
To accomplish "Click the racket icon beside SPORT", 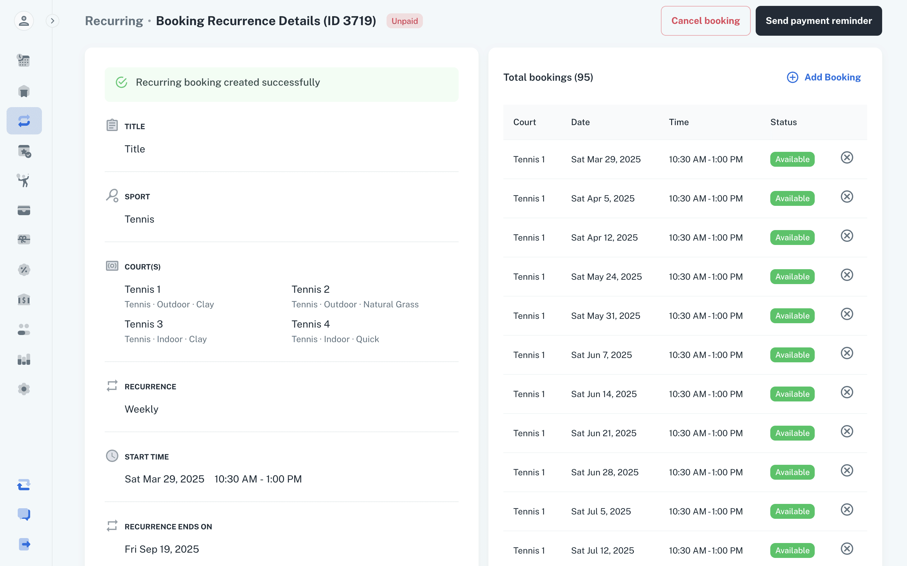I will coord(112,195).
